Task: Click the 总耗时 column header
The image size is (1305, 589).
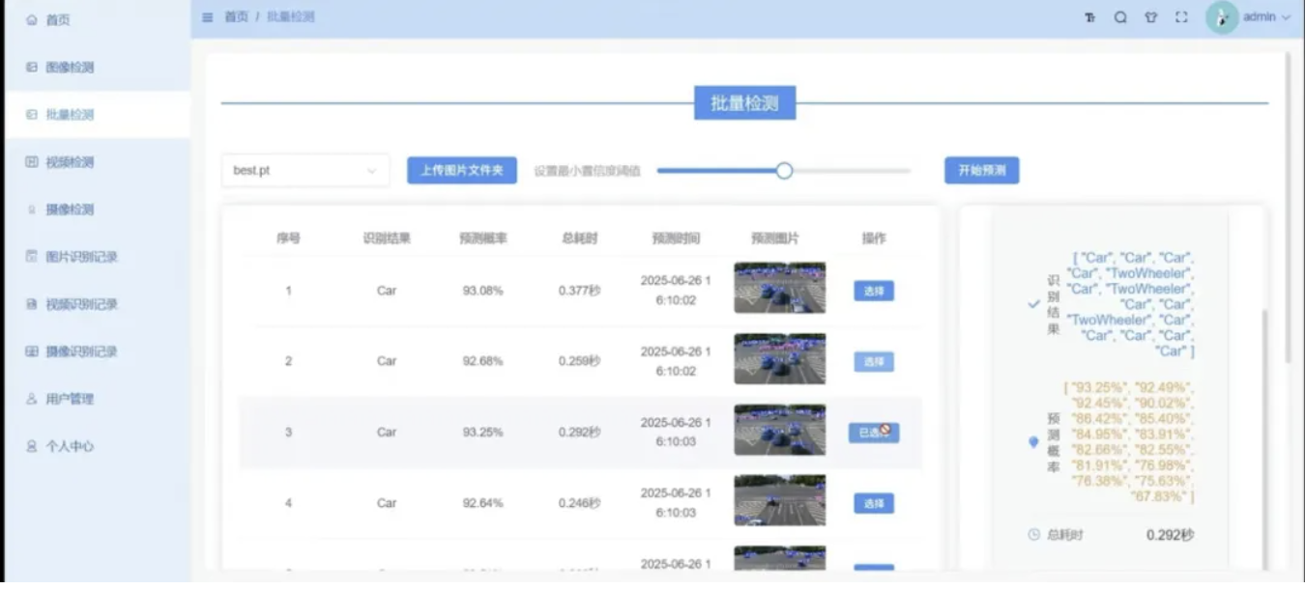Action: [579, 238]
